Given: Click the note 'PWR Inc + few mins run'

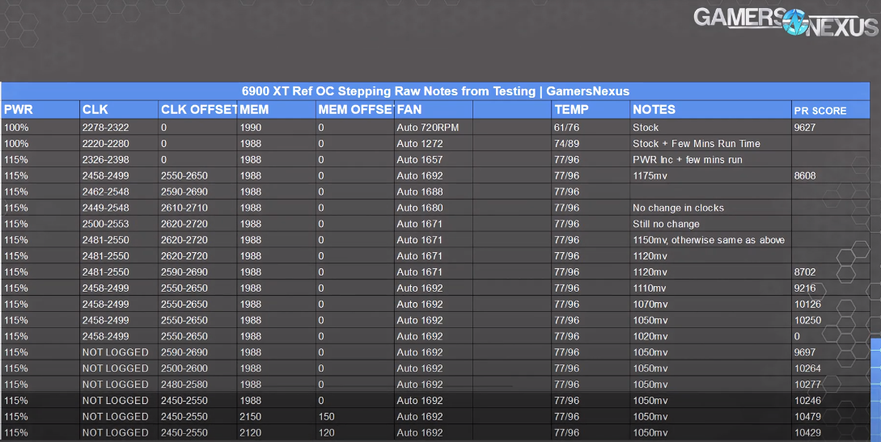Looking at the screenshot, I should pos(687,160).
